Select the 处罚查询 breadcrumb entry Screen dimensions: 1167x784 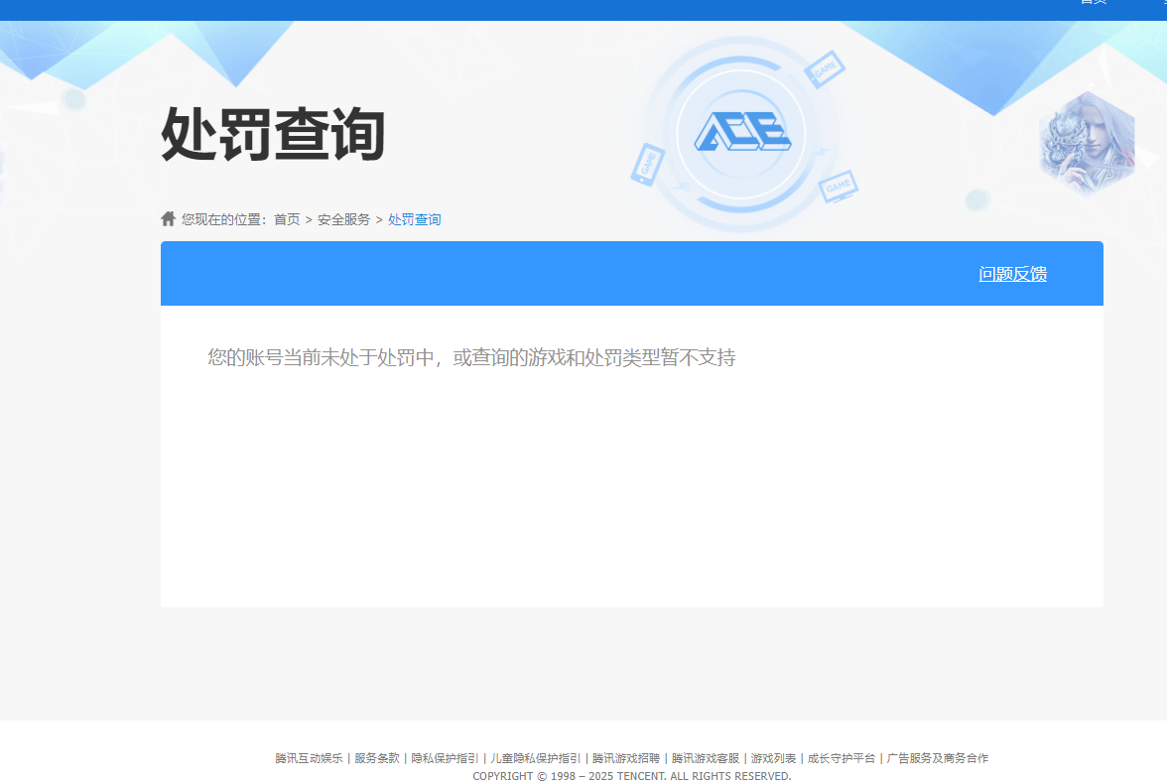click(x=415, y=219)
